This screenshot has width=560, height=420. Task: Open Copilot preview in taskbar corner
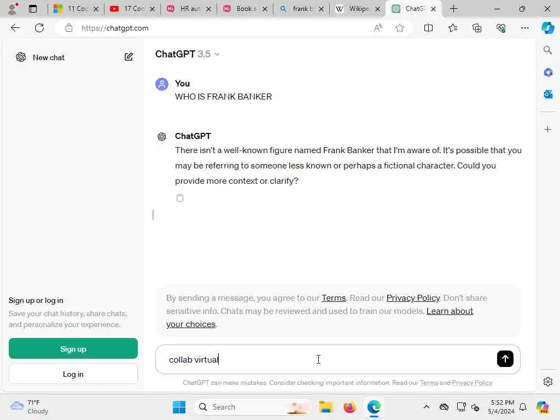click(543, 407)
